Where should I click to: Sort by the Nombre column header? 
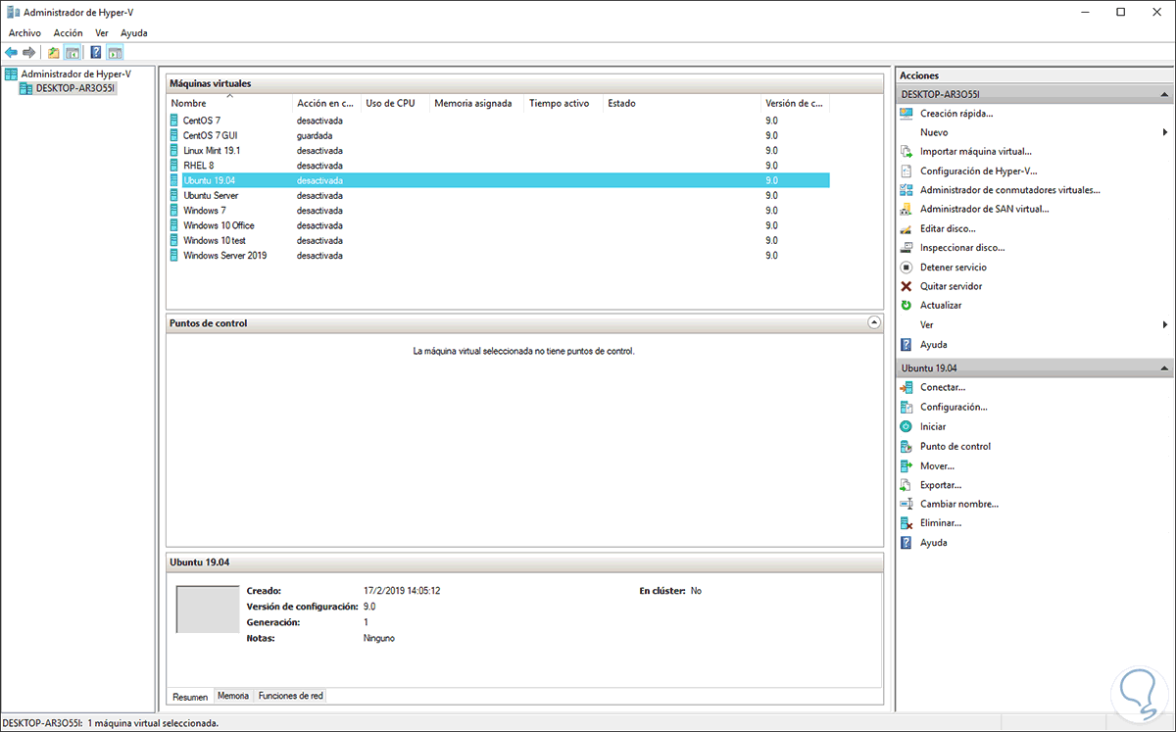point(229,103)
